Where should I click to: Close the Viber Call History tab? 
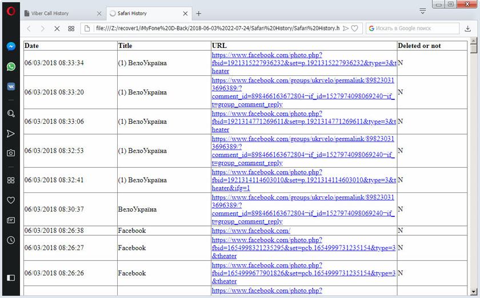tap(99, 14)
